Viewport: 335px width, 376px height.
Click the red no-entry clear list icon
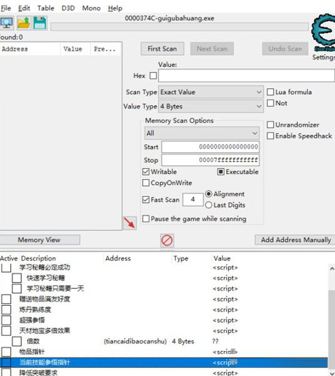(167, 240)
